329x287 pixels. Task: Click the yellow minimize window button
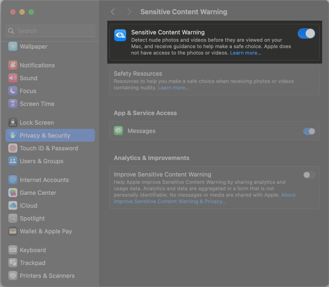click(22, 12)
